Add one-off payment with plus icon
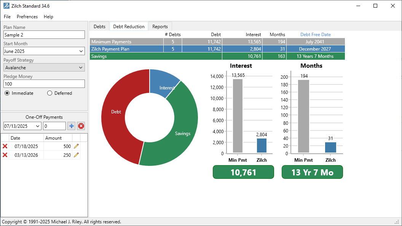 72,126
